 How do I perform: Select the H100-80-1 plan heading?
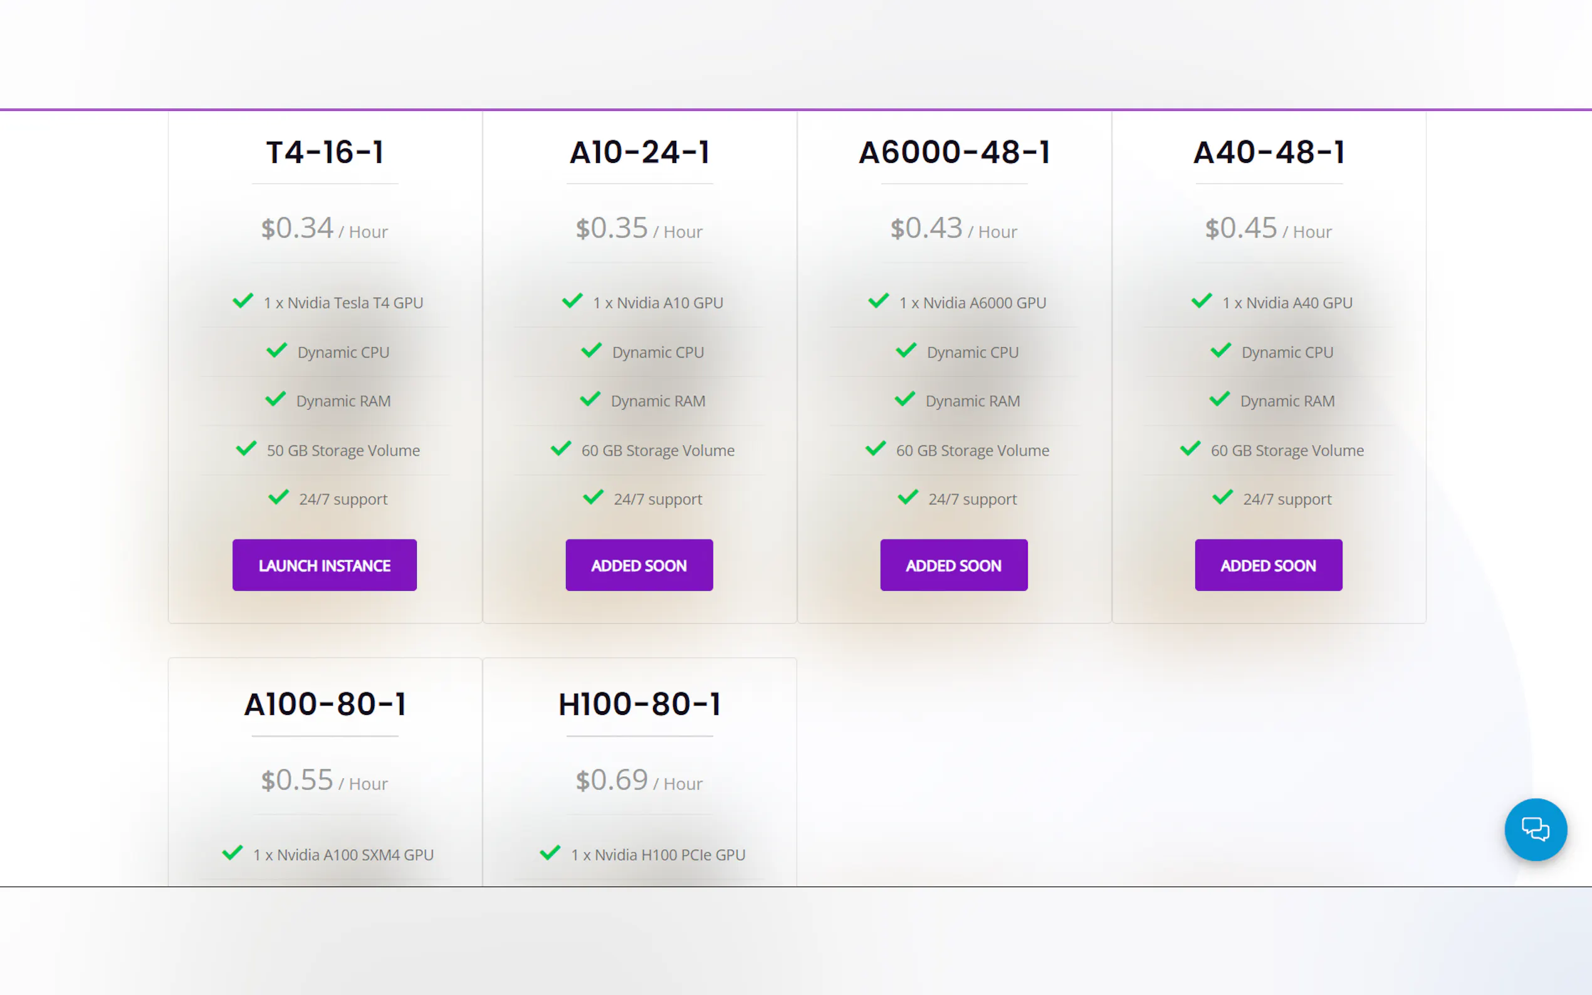click(x=639, y=704)
